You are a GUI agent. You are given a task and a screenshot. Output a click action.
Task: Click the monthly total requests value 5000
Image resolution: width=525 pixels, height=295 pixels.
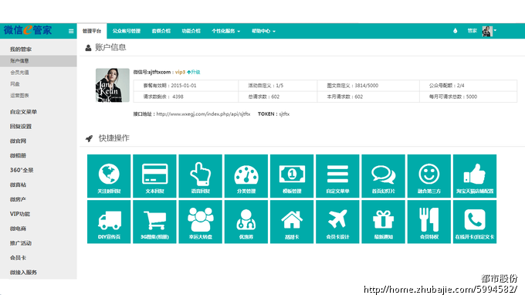(x=472, y=97)
